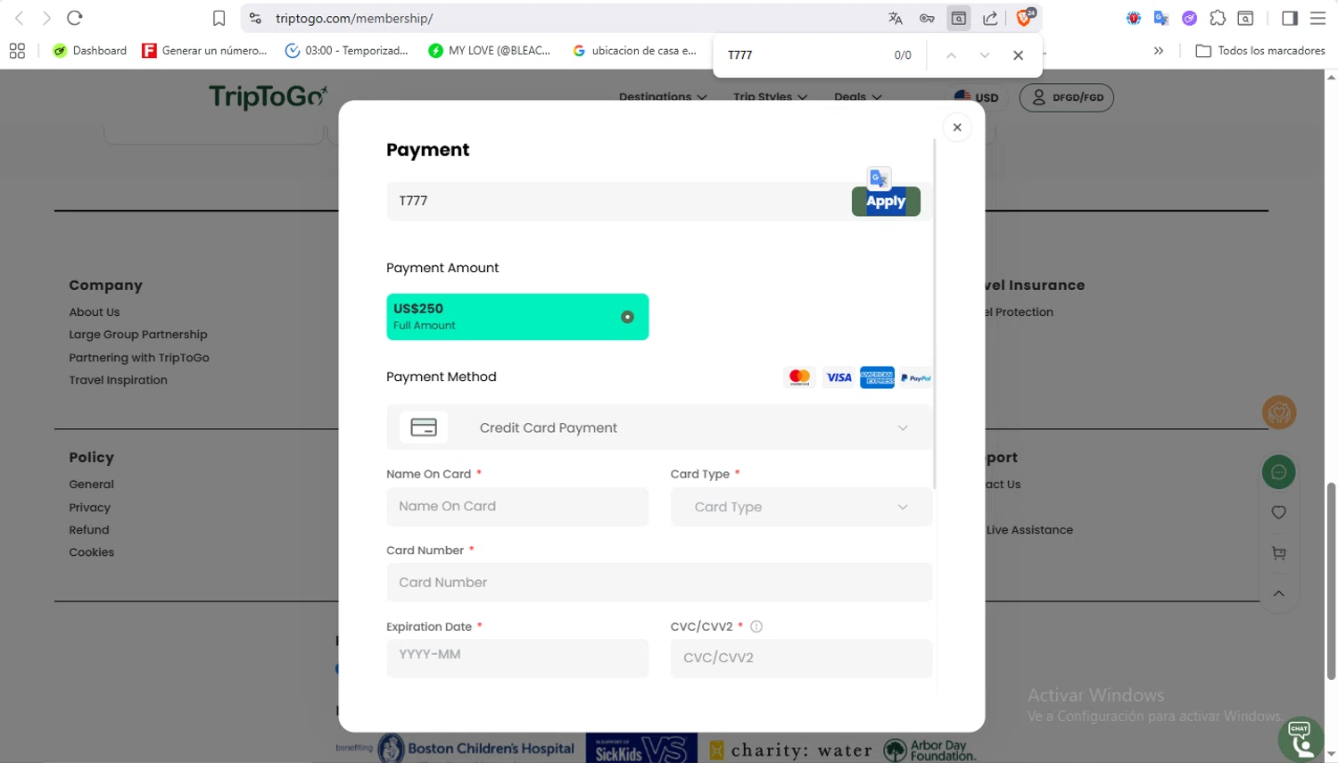This screenshot has height=763, width=1338.
Task: Open the shopping cart icon on right
Action: tap(1279, 553)
